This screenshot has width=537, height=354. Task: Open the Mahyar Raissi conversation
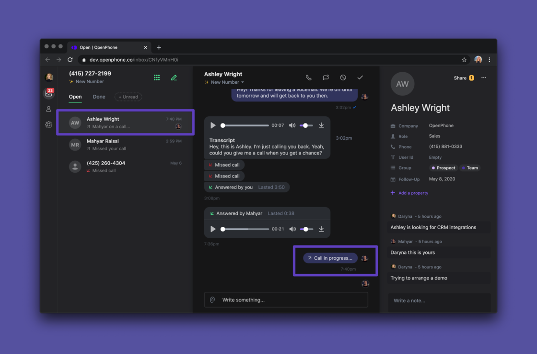coord(125,144)
